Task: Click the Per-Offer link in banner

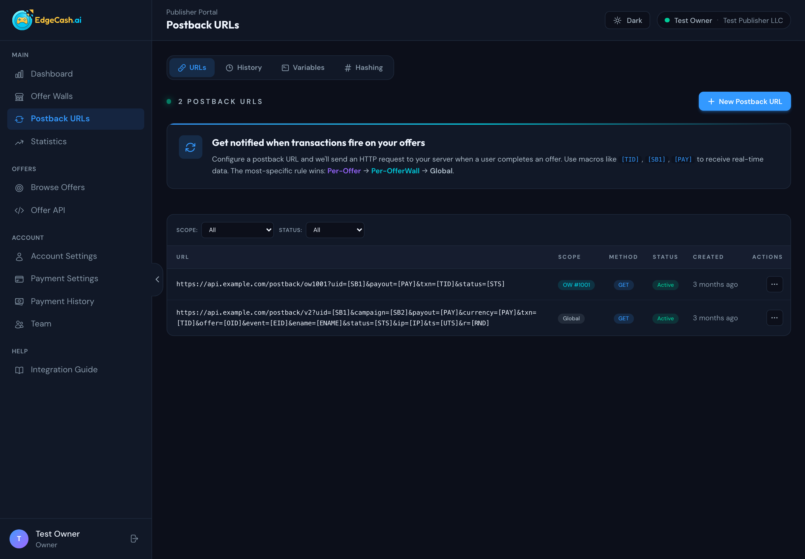Action: coord(344,171)
